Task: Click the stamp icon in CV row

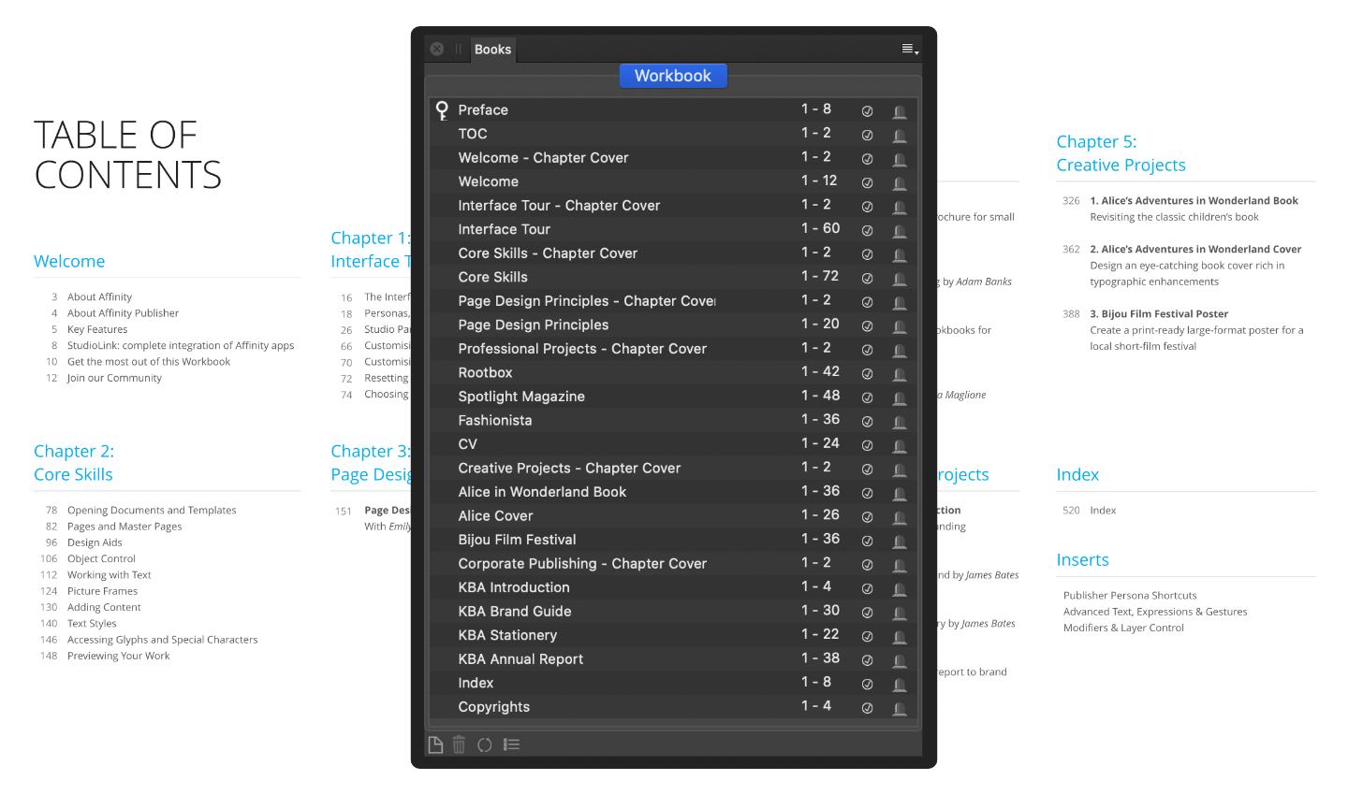Action: pos(899,445)
